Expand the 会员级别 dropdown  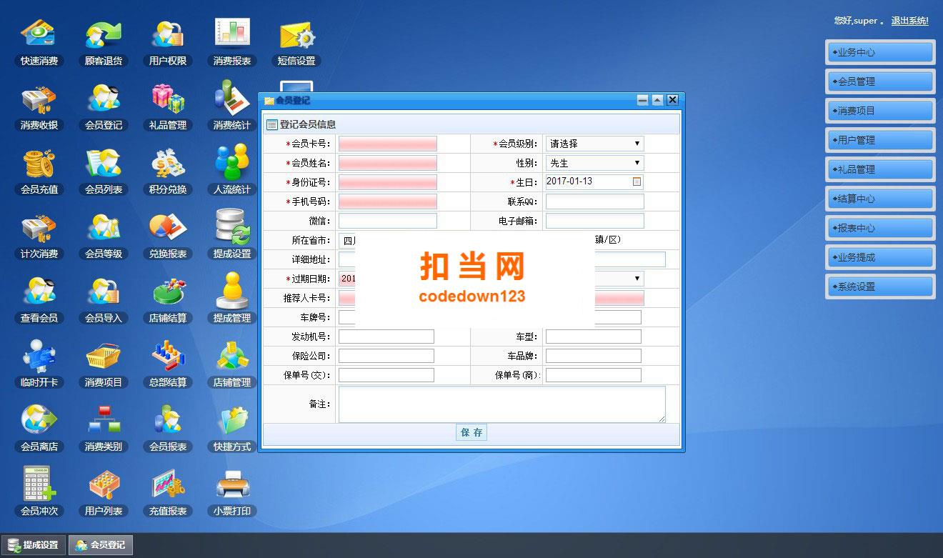click(594, 144)
